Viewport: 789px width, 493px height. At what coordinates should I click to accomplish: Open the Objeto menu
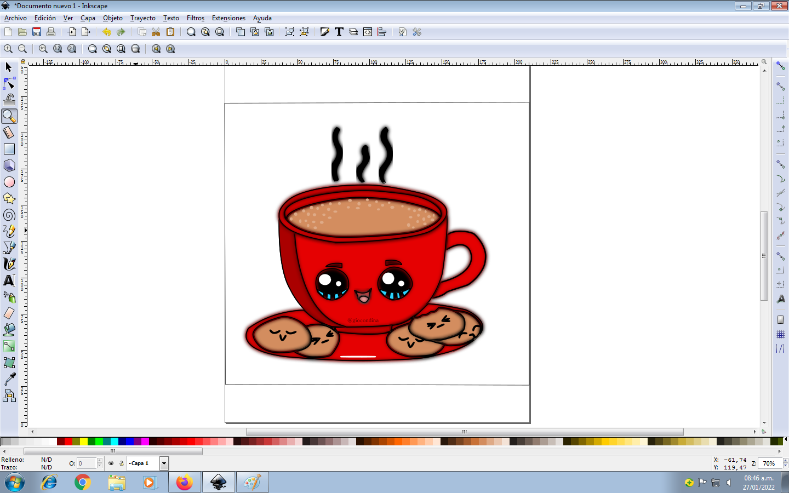click(113, 18)
